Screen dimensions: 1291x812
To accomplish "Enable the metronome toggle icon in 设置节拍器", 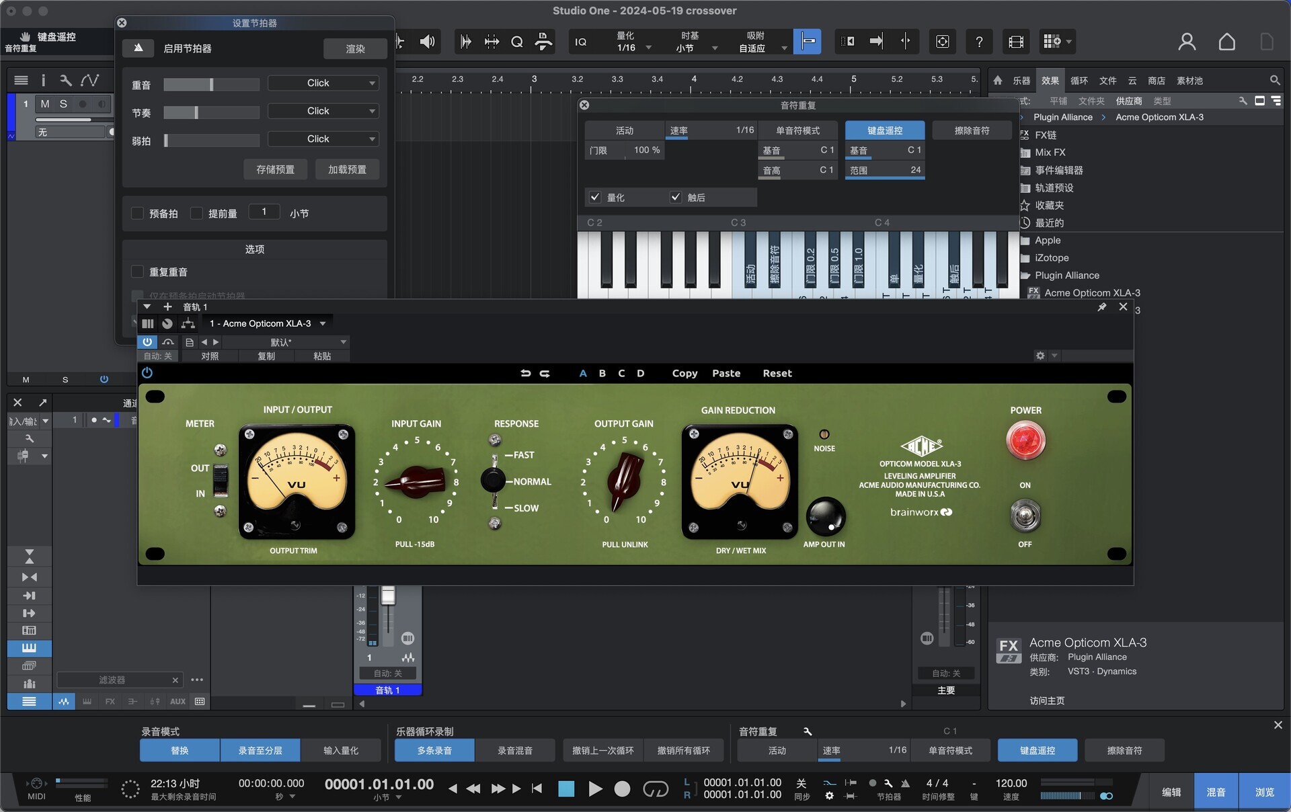I will point(139,48).
